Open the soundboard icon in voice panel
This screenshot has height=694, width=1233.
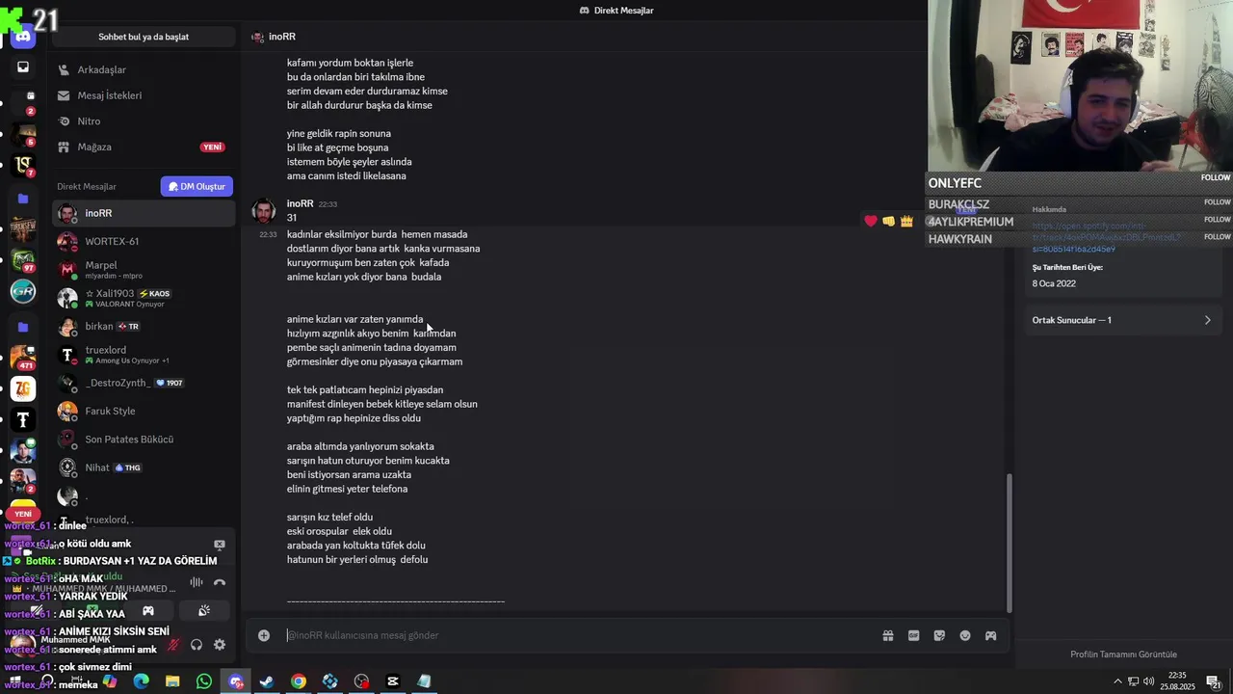204,611
